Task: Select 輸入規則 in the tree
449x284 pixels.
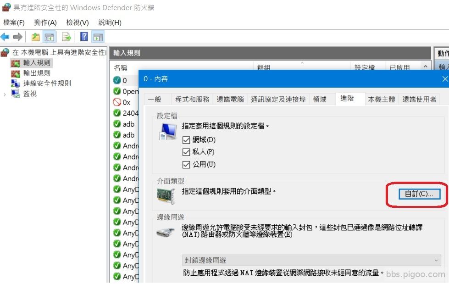Action: click(x=37, y=63)
